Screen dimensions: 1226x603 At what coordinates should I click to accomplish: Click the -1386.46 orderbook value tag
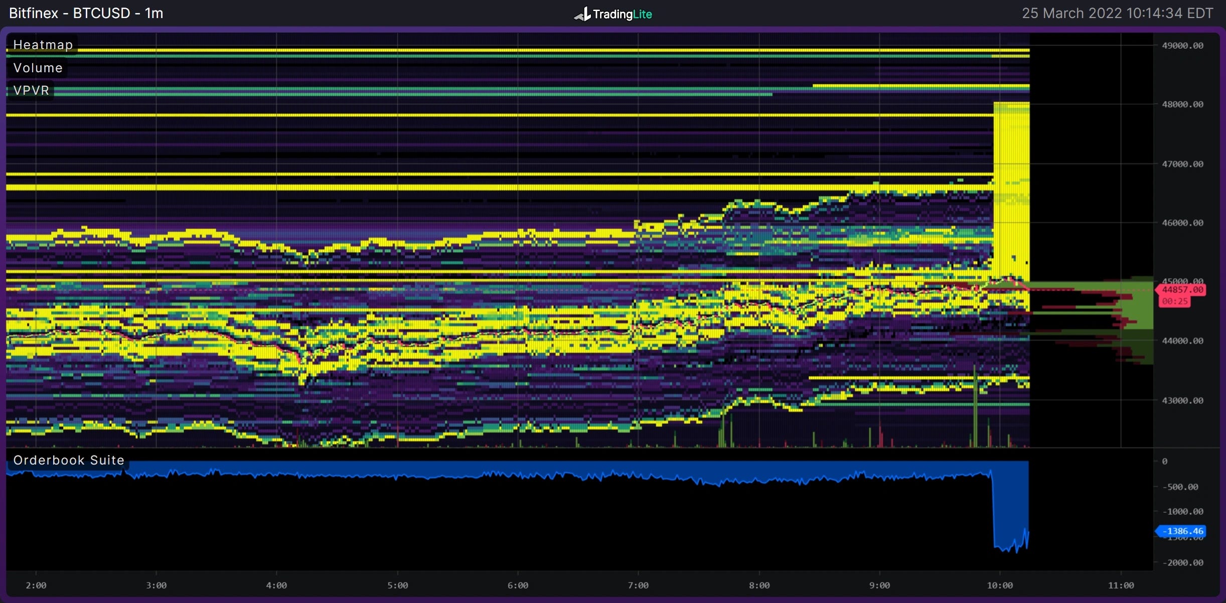point(1181,531)
